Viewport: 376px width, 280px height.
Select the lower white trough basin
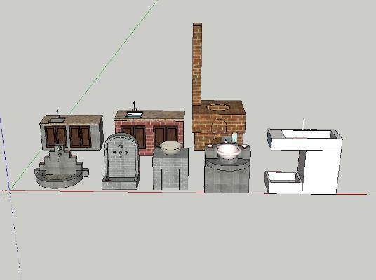(283, 183)
